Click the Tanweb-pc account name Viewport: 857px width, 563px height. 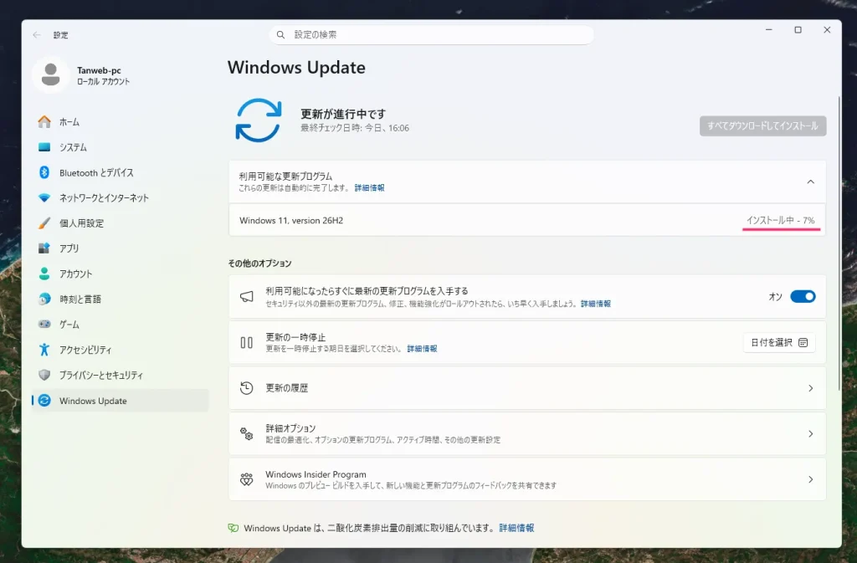(99, 70)
